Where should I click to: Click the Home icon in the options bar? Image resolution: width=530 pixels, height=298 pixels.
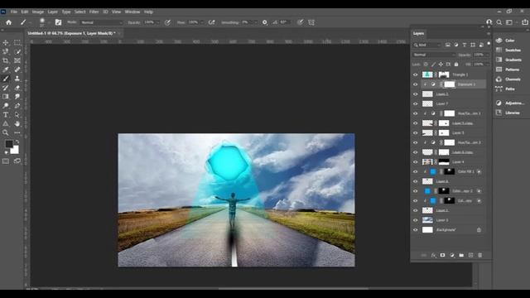pyautogui.click(x=9, y=22)
